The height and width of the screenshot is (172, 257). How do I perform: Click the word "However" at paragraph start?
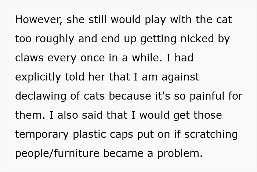coord(39,20)
